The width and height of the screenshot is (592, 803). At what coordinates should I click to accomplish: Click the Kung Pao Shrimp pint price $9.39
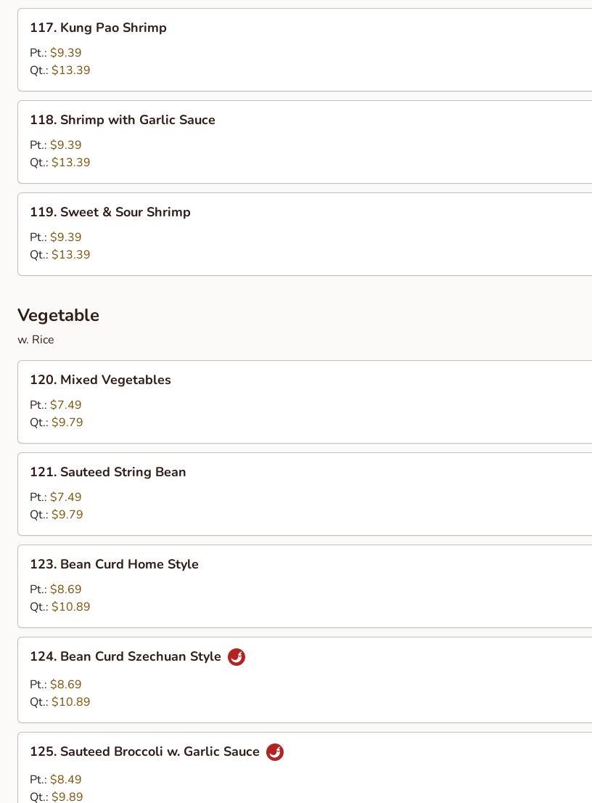tap(65, 53)
